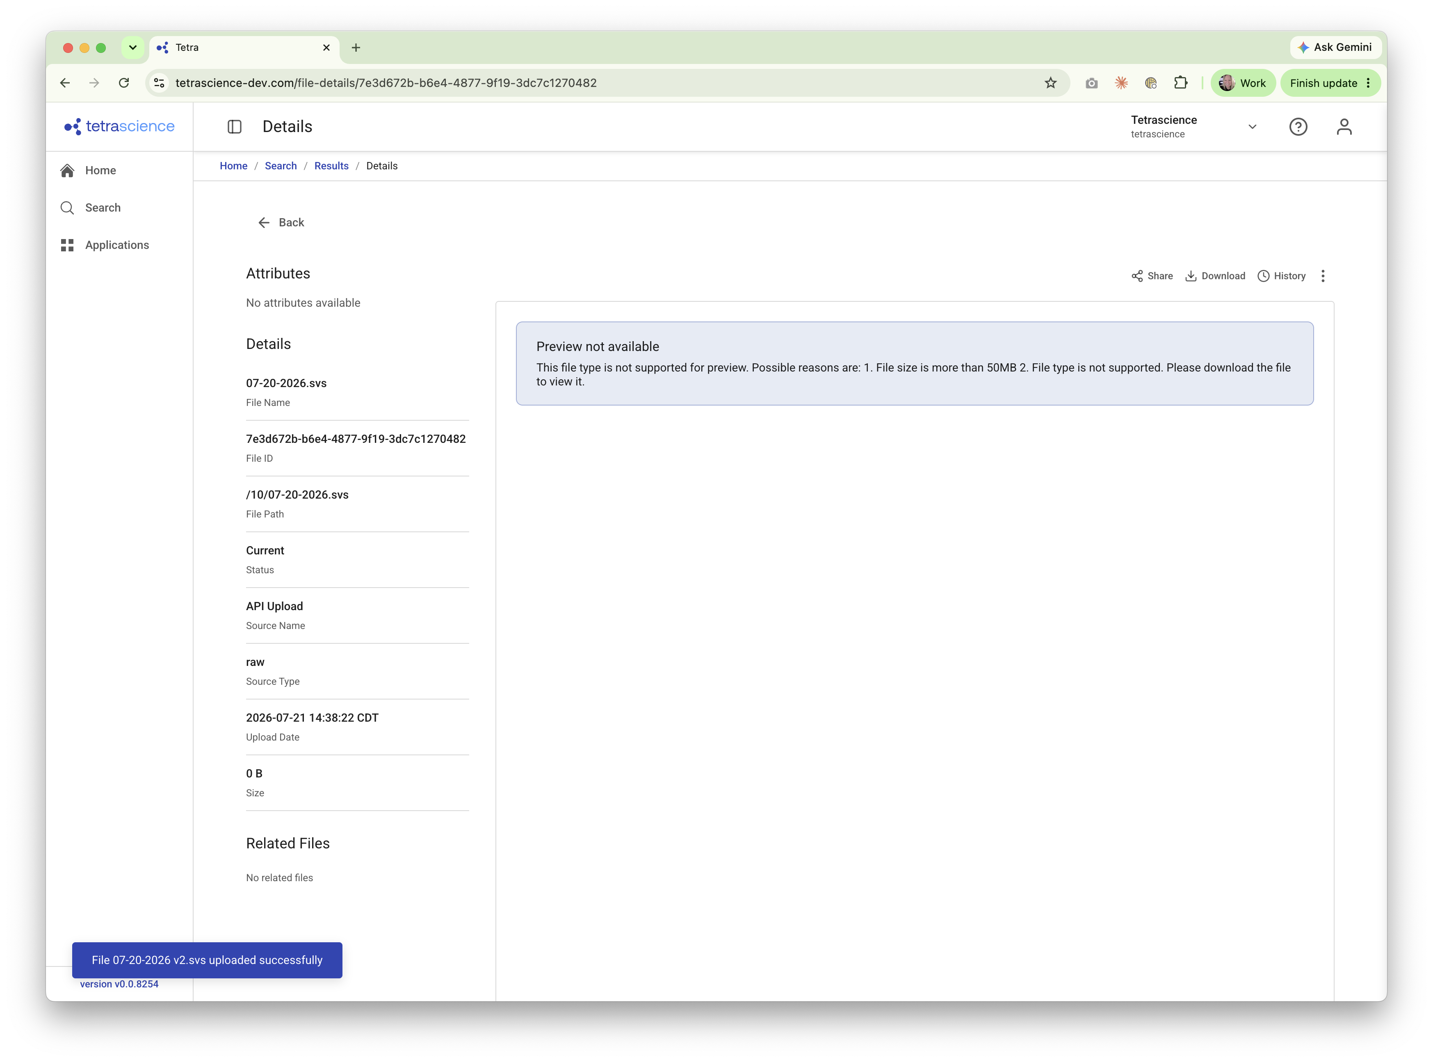This screenshot has height=1062, width=1433.
Task: Click the camera screenshot extension icon
Action: [x=1092, y=83]
